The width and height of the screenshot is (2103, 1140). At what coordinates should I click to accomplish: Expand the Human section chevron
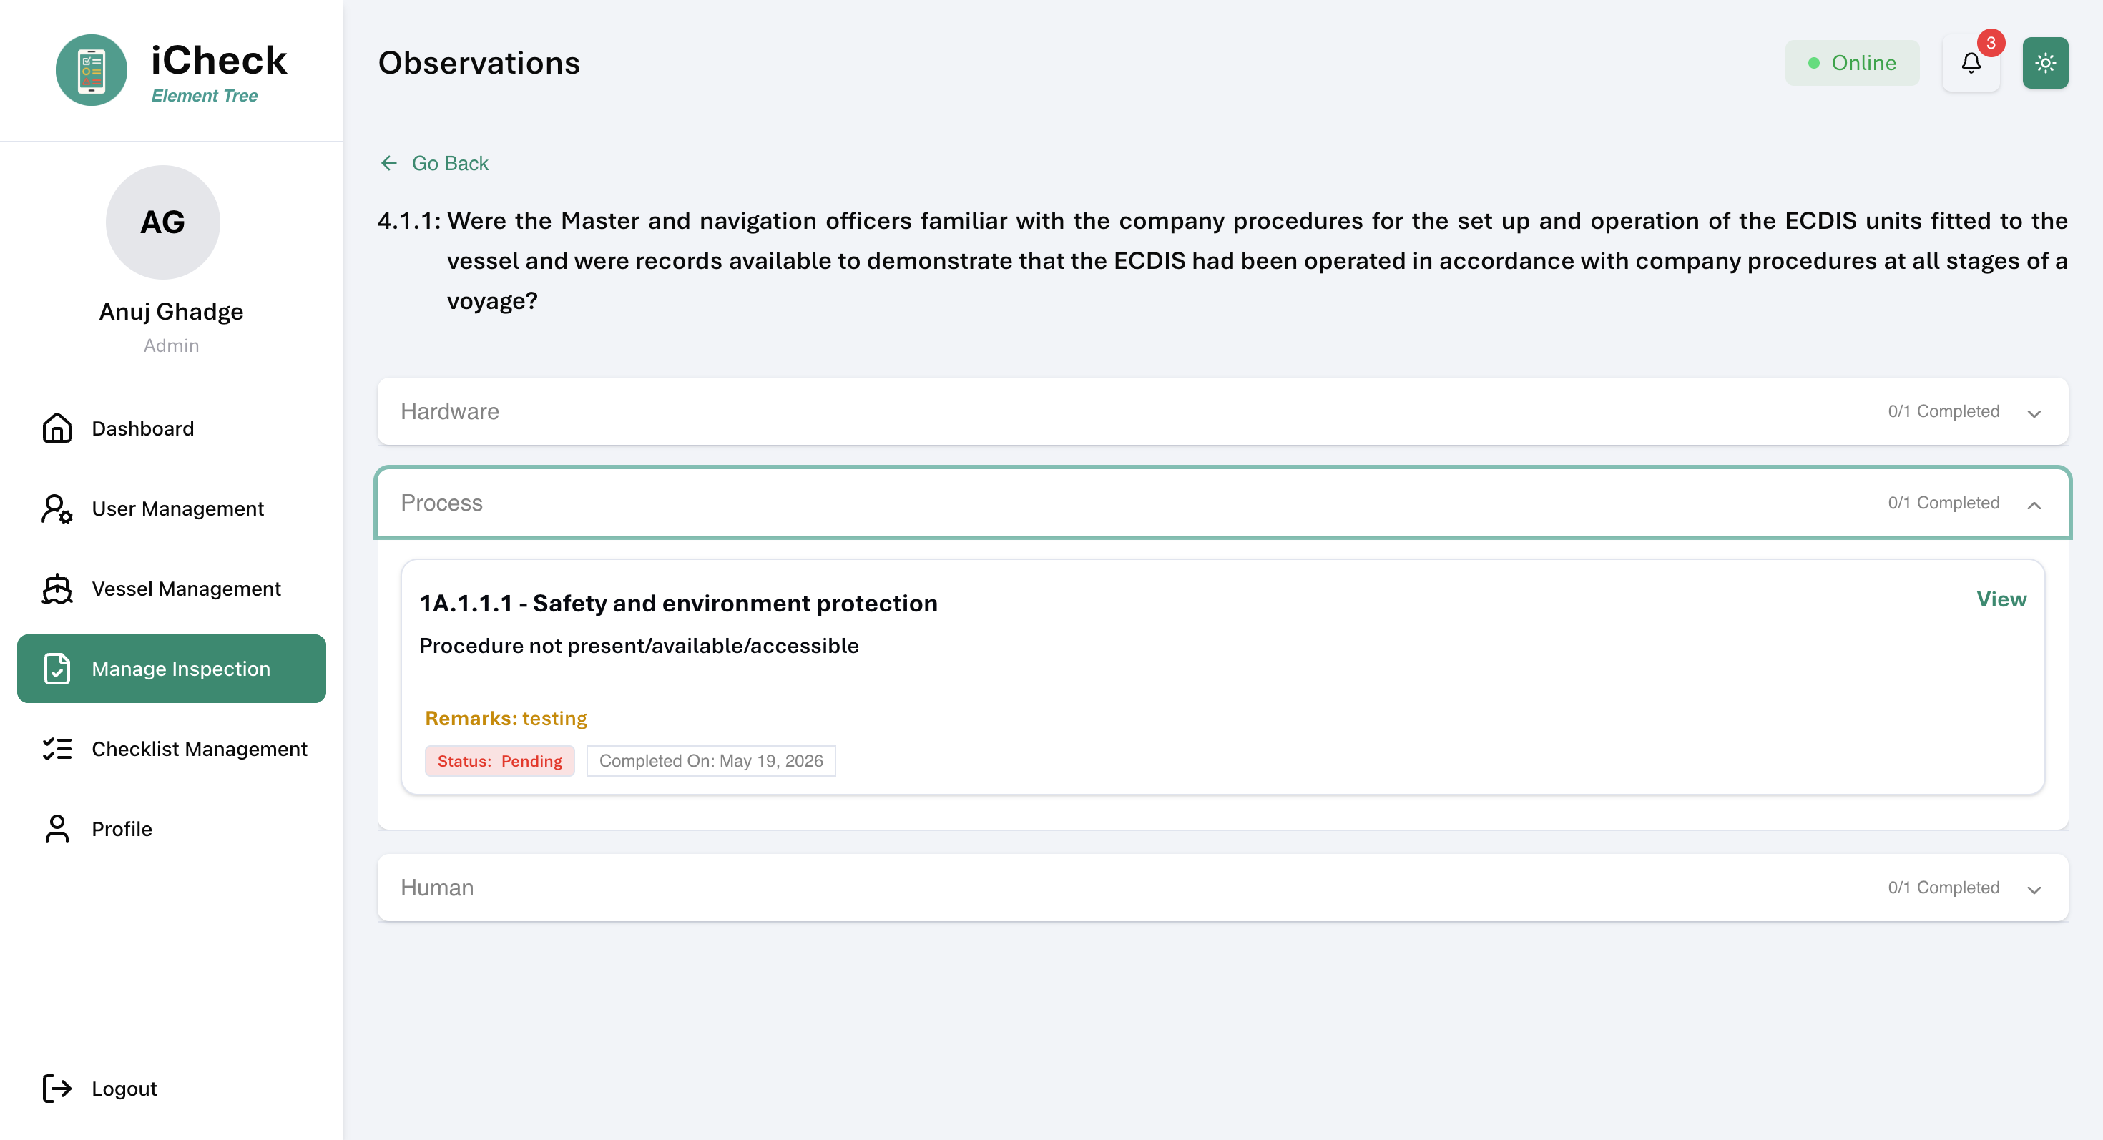pyautogui.click(x=2034, y=890)
